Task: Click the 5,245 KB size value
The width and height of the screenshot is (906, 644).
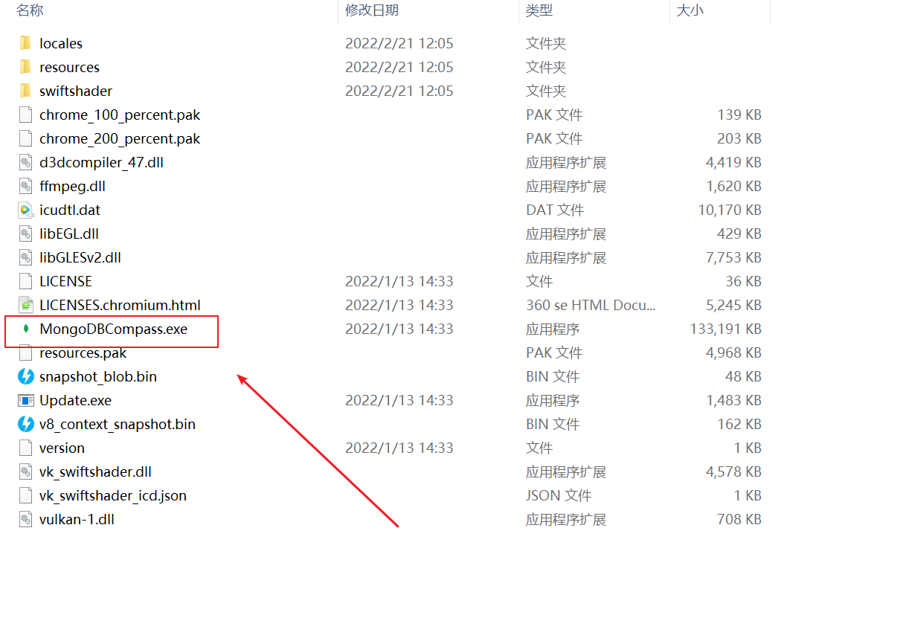Action: pos(733,305)
